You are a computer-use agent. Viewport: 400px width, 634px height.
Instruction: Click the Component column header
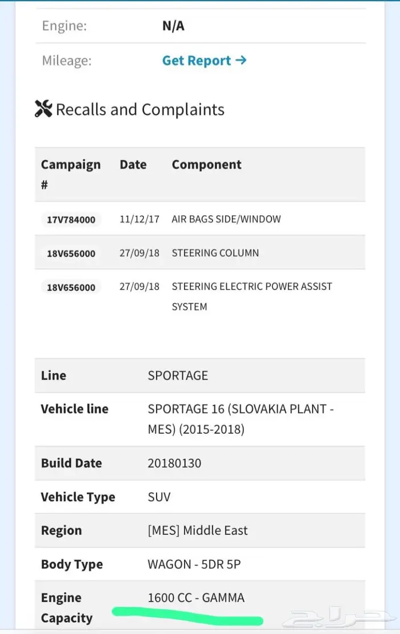click(x=207, y=165)
